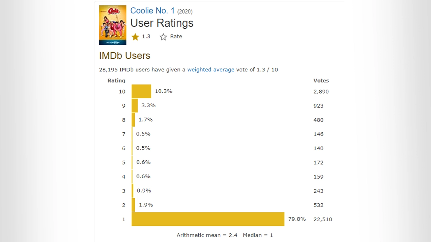This screenshot has width=431, height=242.
Task: Click the rating 9 bar at 3.3%
Action: click(135, 105)
